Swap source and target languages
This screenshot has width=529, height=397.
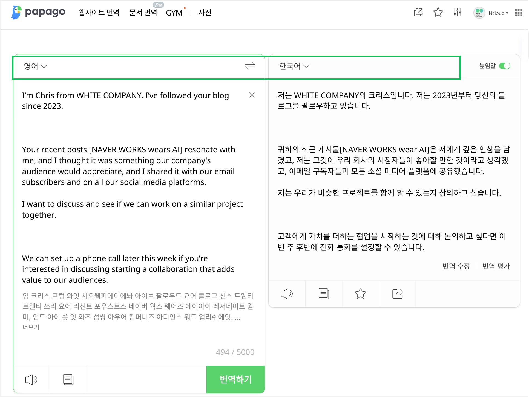(250, 66)
